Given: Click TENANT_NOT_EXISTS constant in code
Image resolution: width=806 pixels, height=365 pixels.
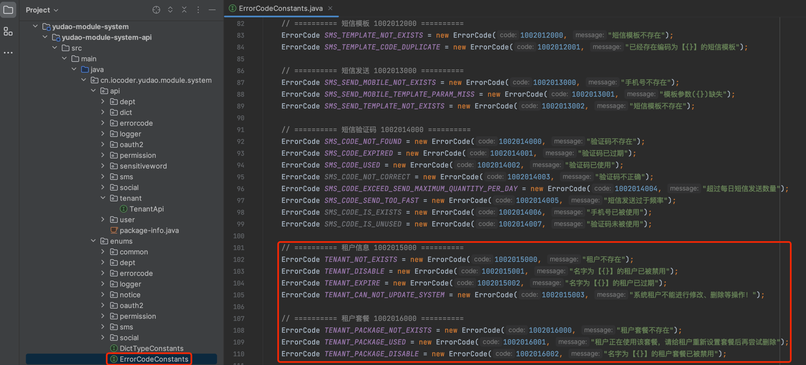Looking at the screenshot, I should (360, 259).
